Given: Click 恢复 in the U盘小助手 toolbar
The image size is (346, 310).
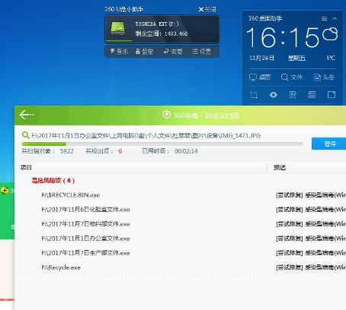Looking at the screenshot, I should [x=173, y=52].
